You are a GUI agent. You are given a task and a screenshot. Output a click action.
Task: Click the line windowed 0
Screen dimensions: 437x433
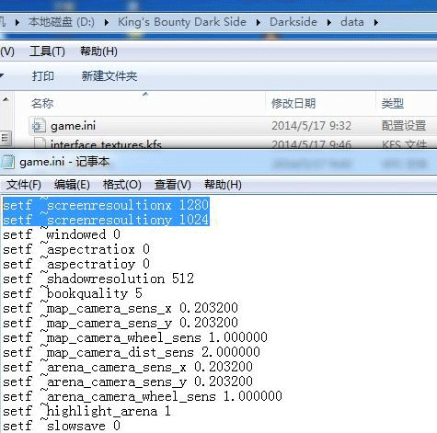coord(62,234)
